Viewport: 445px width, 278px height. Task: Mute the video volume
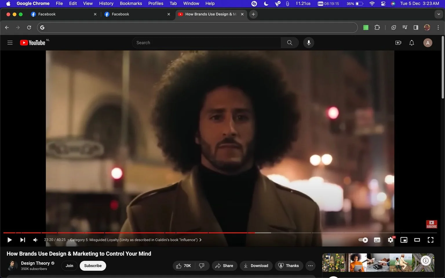tap(35, 240)
